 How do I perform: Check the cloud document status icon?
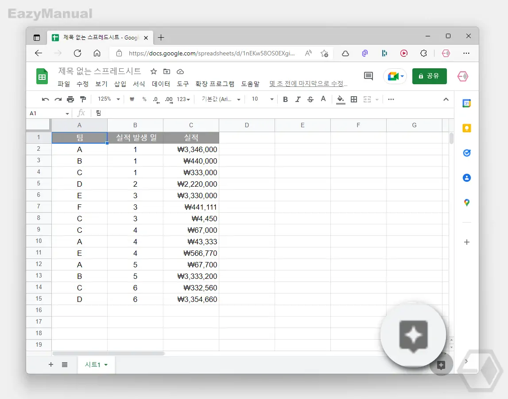click(x=180, y=71)
